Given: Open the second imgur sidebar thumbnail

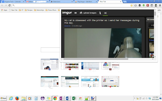Looking at the screenshot, I should [151, 47].
